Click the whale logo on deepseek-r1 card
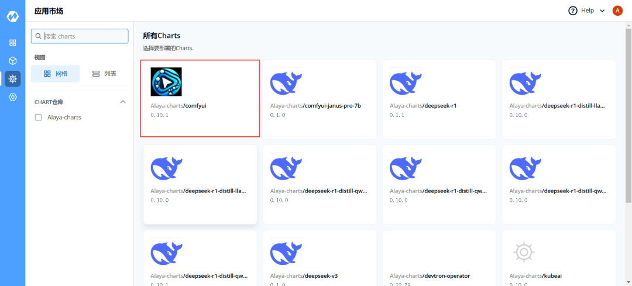 [x=406, y=82]
